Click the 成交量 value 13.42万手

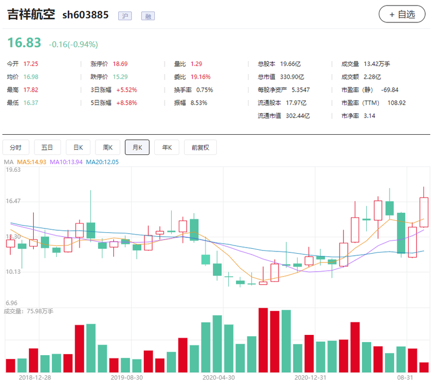377,64
